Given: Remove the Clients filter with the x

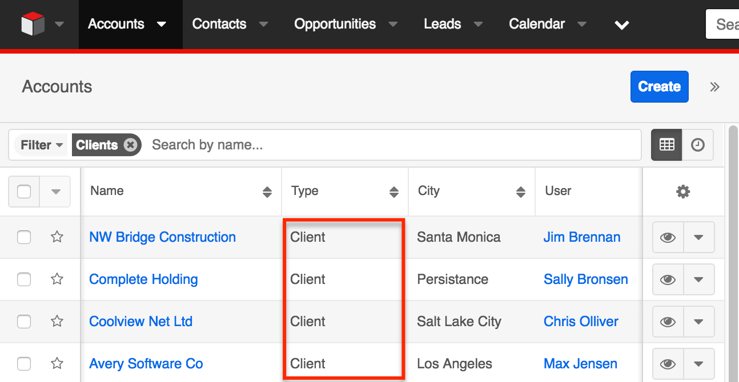Looking at the screenshot, I should (x=130, y=145).
